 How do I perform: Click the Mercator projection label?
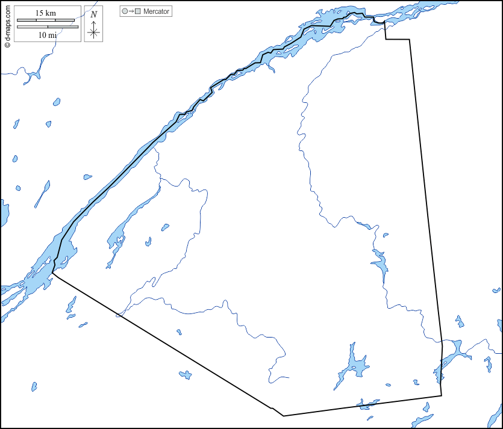[157, 11]
